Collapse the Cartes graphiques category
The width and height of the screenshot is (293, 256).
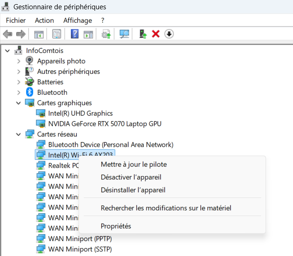coord(19,103)
